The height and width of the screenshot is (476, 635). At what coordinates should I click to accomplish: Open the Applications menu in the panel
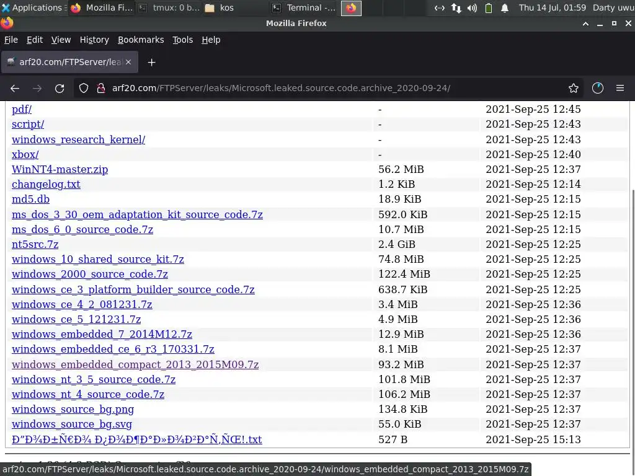point(33,7)
